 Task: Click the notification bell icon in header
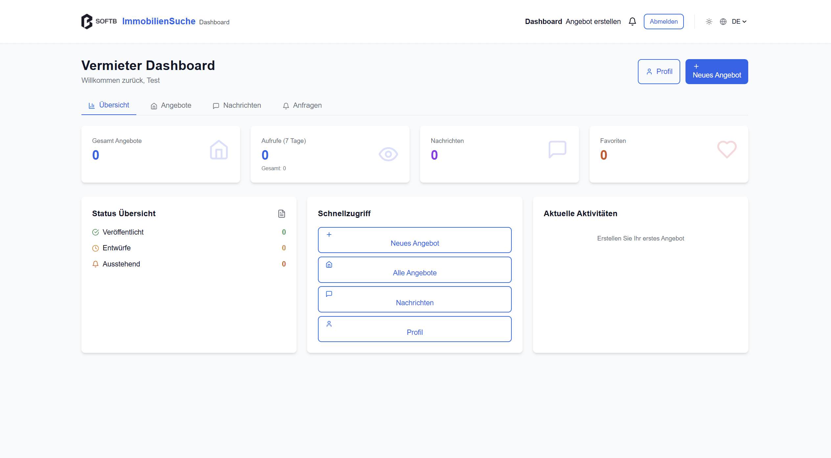632,22
